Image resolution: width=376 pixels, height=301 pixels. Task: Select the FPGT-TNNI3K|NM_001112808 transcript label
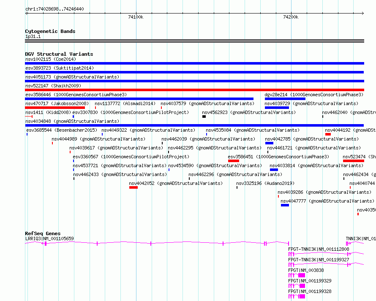pos(319,249)
